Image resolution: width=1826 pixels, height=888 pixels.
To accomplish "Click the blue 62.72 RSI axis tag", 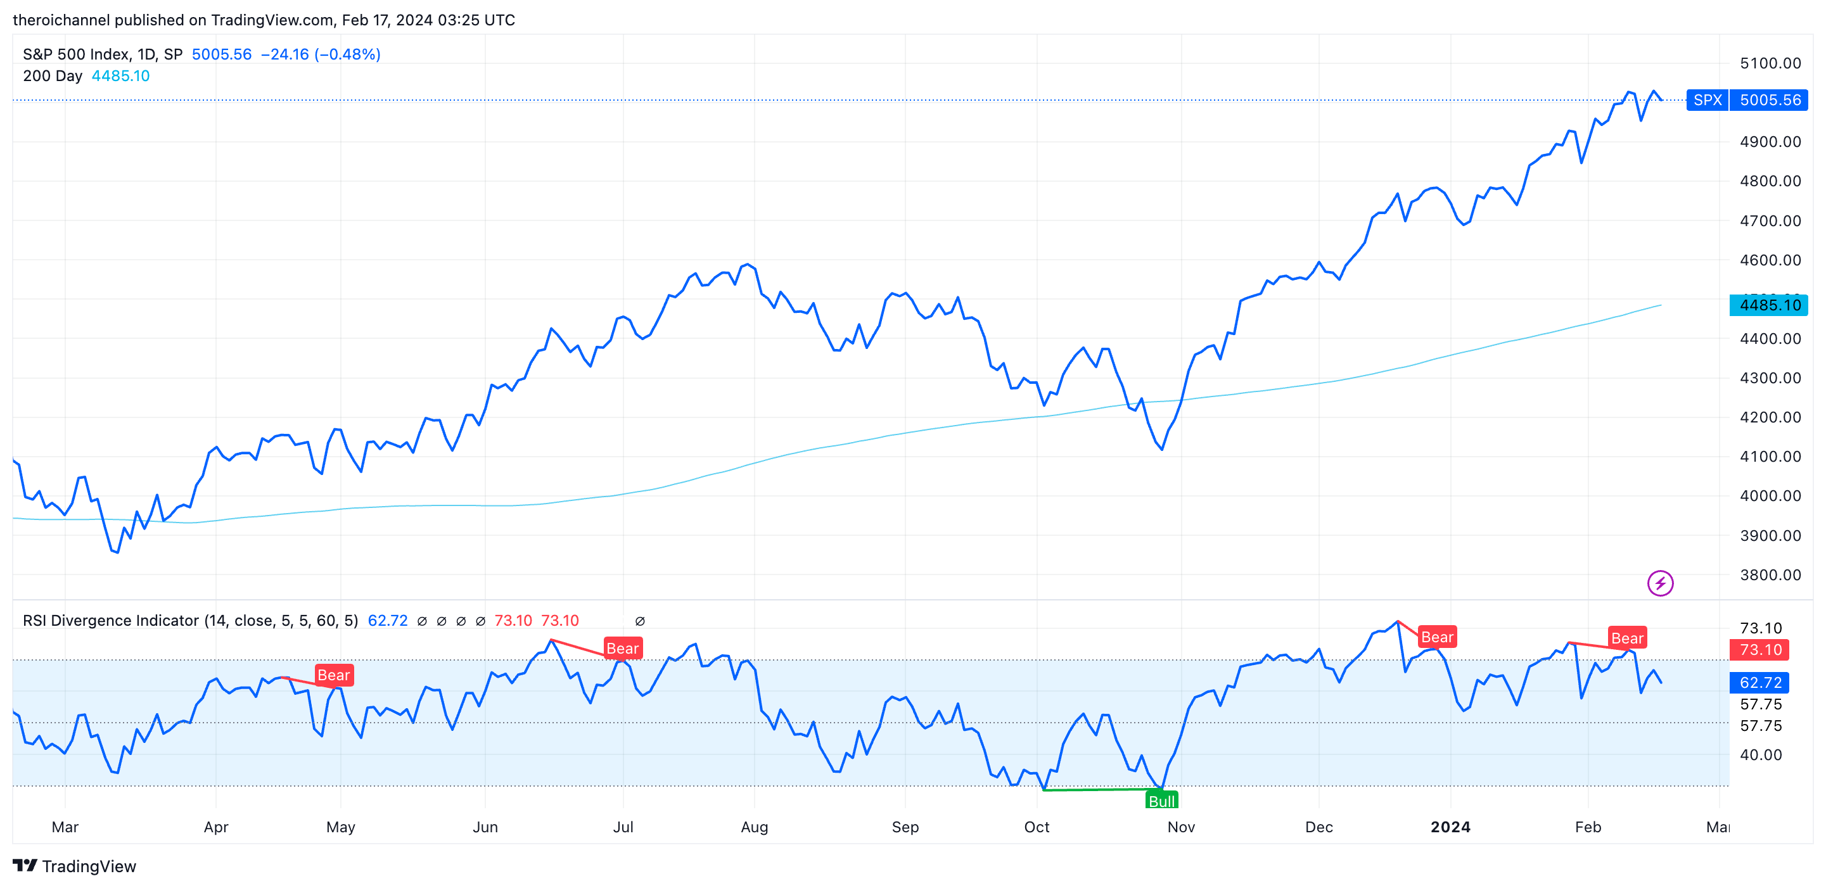I will [1760, 682].
